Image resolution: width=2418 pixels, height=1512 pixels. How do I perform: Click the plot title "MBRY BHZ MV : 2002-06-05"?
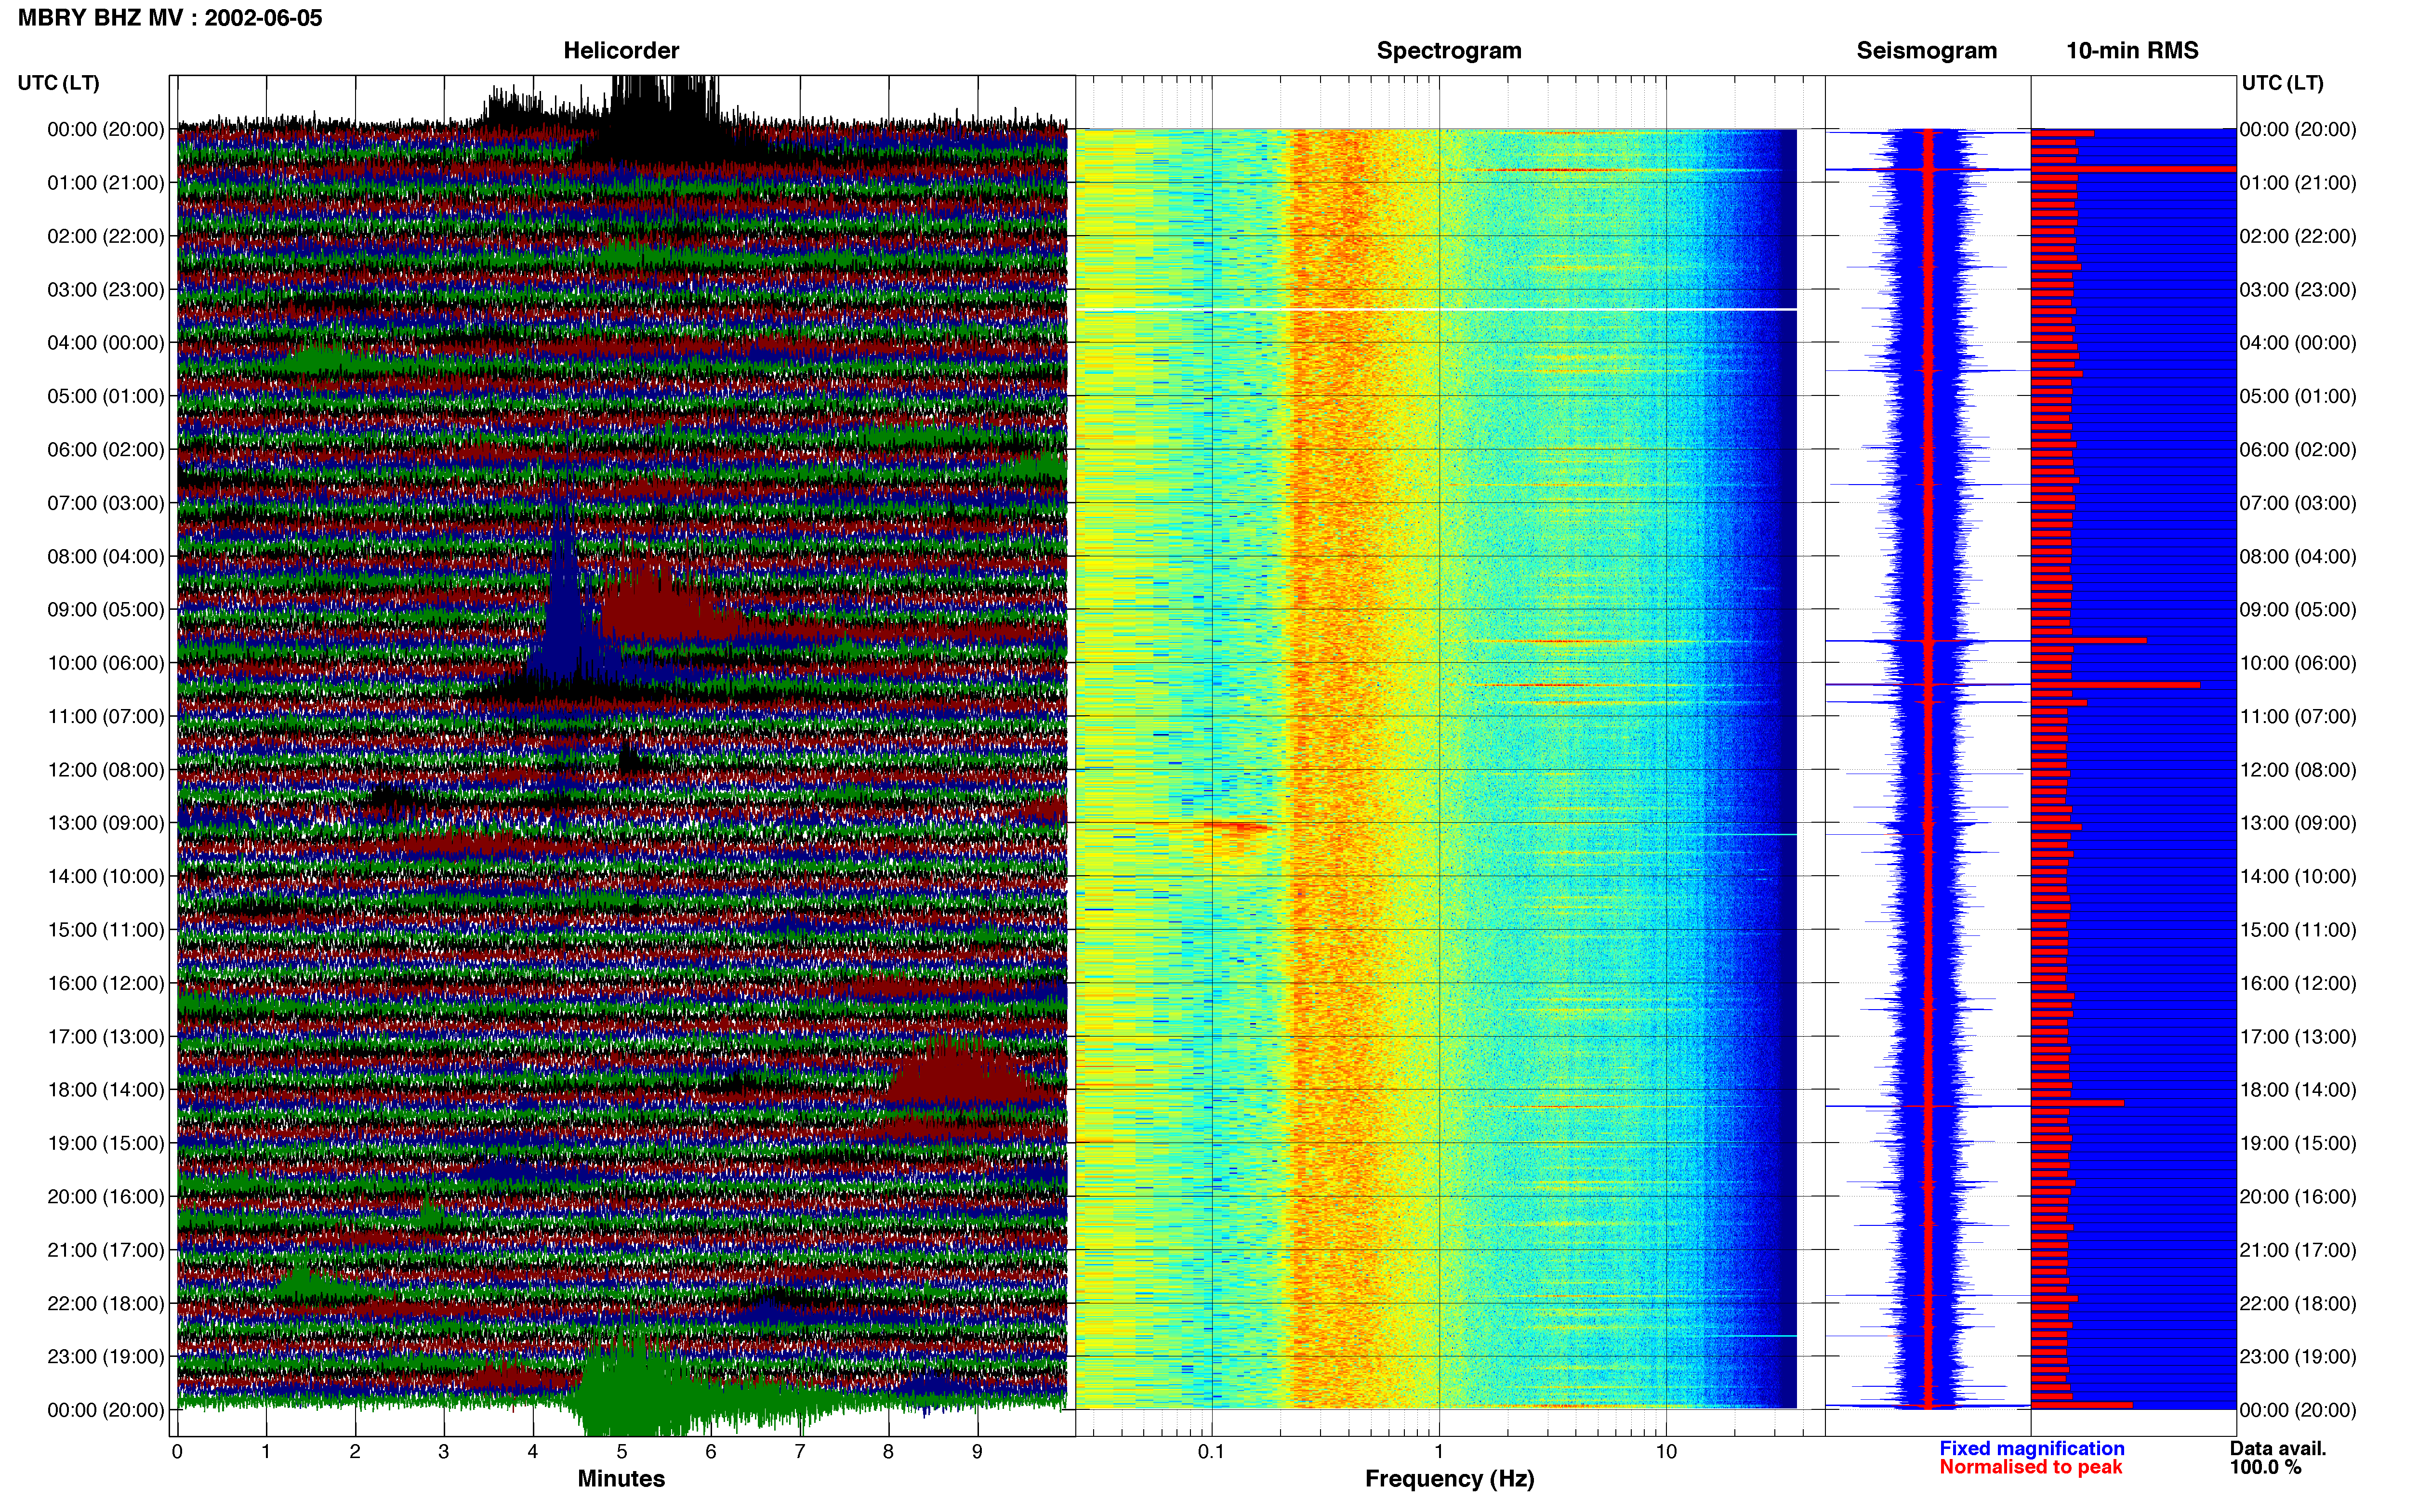(x=170, y=18)
